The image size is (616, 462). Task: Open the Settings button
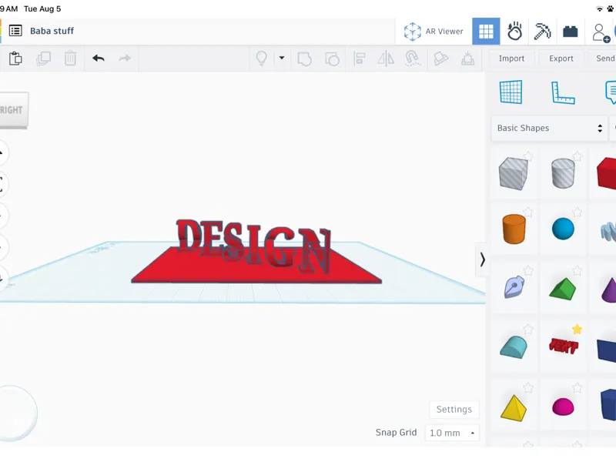[x=454, y=410]
